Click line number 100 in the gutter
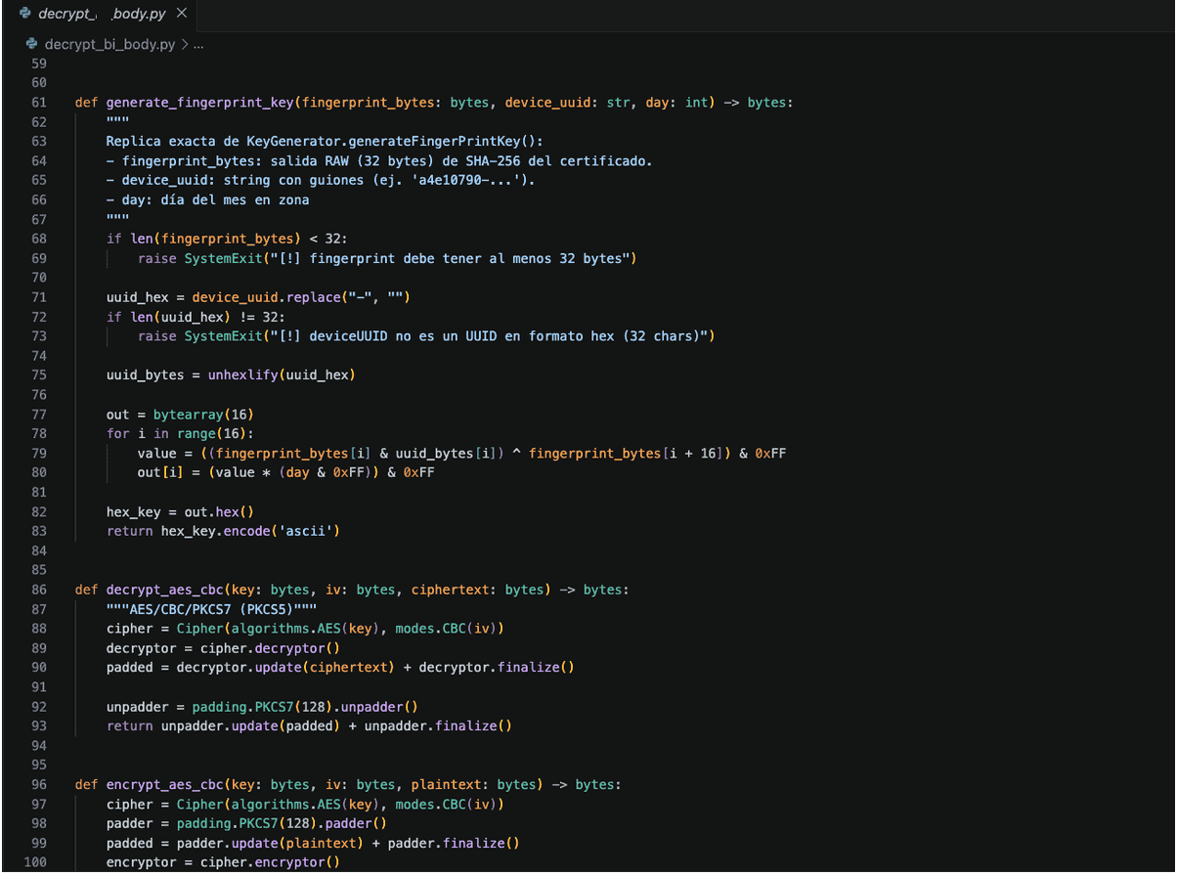 click(x=35, y=862)
